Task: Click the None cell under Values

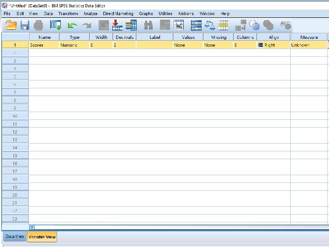Action: 188,45
